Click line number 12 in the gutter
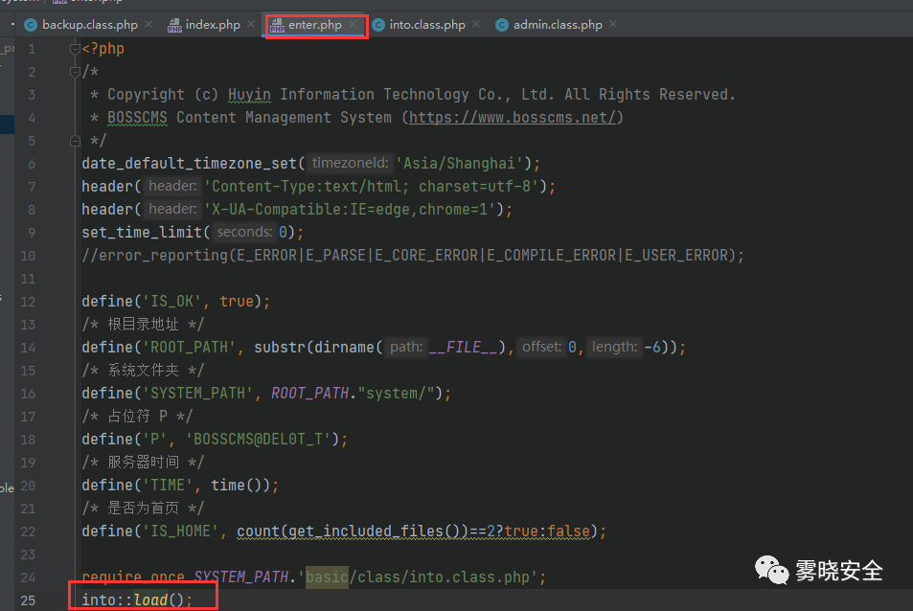The width and height of the screenshot is (913, 611). (x=28, y=302)
